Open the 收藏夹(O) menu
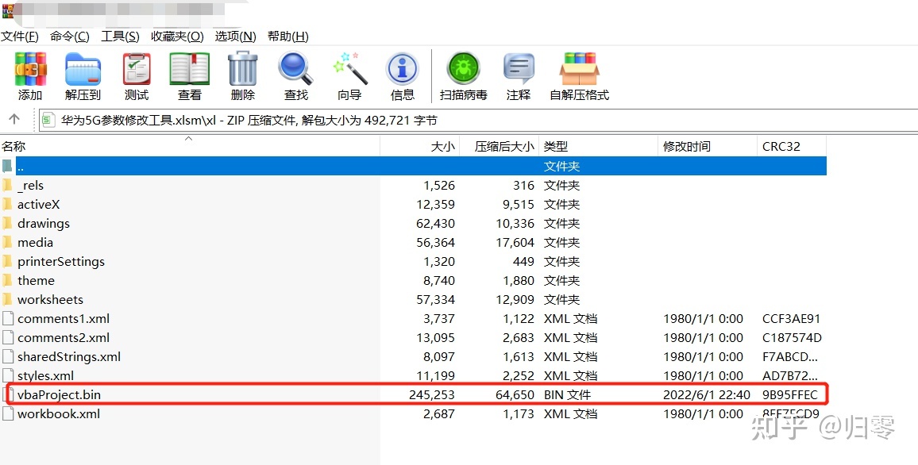Screen dimensions: 918x465 point(177,37)
